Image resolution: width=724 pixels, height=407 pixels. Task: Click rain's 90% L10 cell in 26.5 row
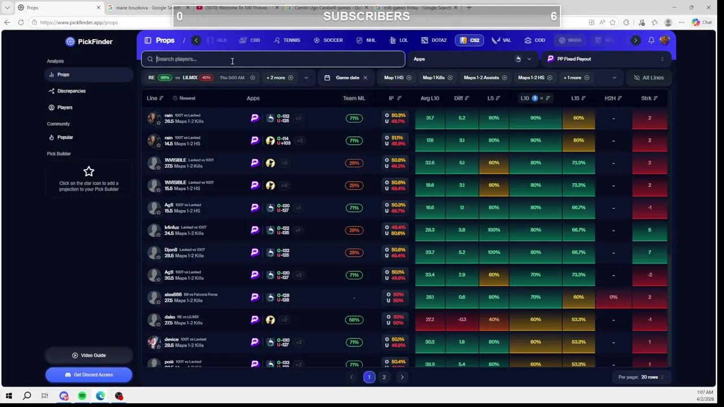[x=536, y=118]
